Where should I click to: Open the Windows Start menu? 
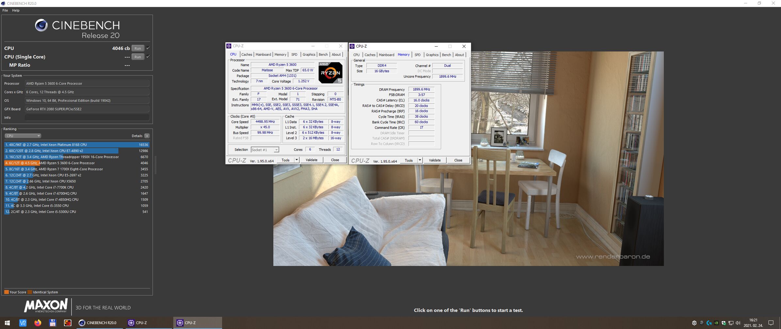pyautogui.click(x=7, y=323)
